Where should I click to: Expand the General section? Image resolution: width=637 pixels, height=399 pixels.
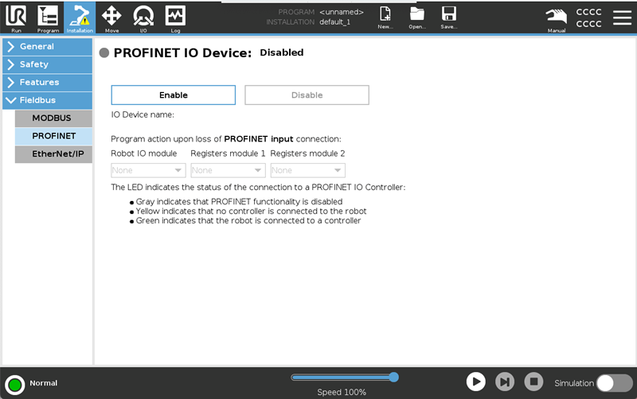[47, 46]
